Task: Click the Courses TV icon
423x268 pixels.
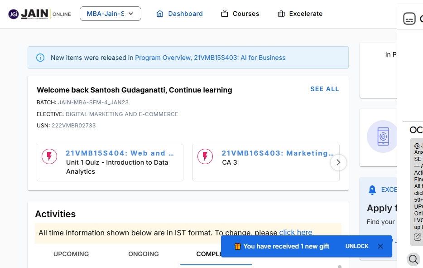Action: click(x=225, y=14)
